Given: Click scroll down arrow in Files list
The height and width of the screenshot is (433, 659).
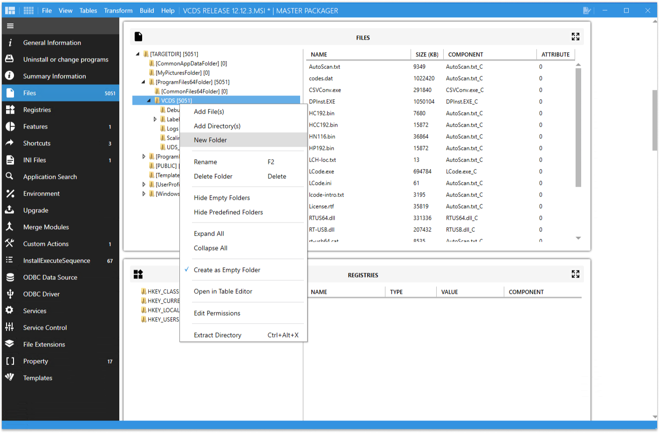Looking at the screenshot, I should tap(578, 238).
